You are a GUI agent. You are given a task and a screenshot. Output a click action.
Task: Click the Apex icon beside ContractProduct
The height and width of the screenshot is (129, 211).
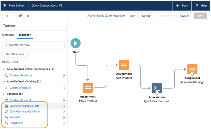pyautogui.click(x=6, y=88)
